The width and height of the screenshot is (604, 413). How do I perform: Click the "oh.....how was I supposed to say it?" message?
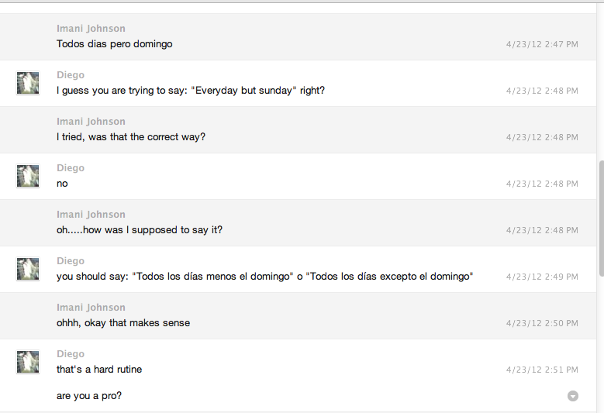point(140,230)
